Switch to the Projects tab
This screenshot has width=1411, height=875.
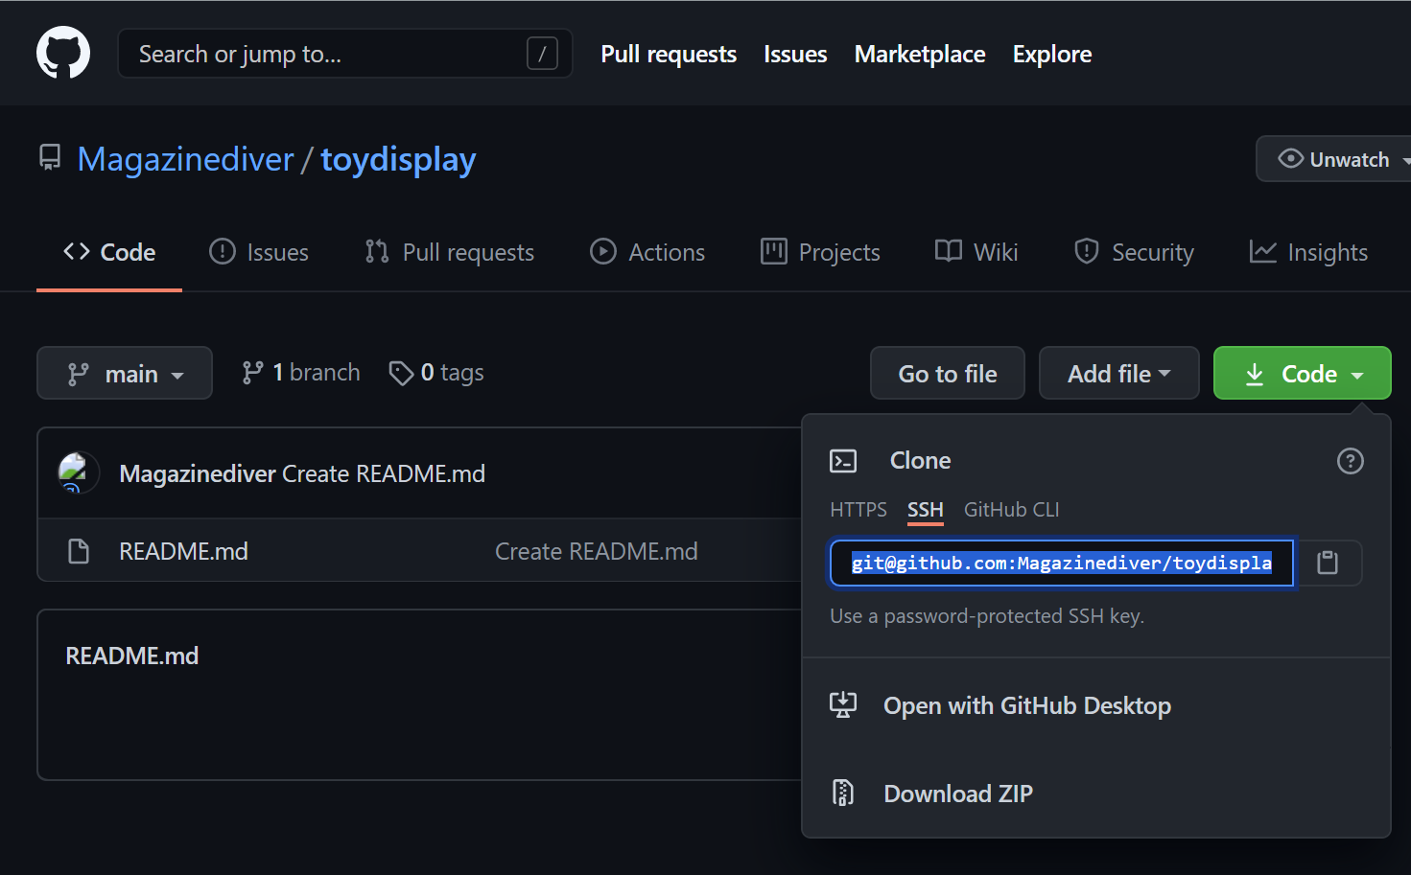coord(820,252)
